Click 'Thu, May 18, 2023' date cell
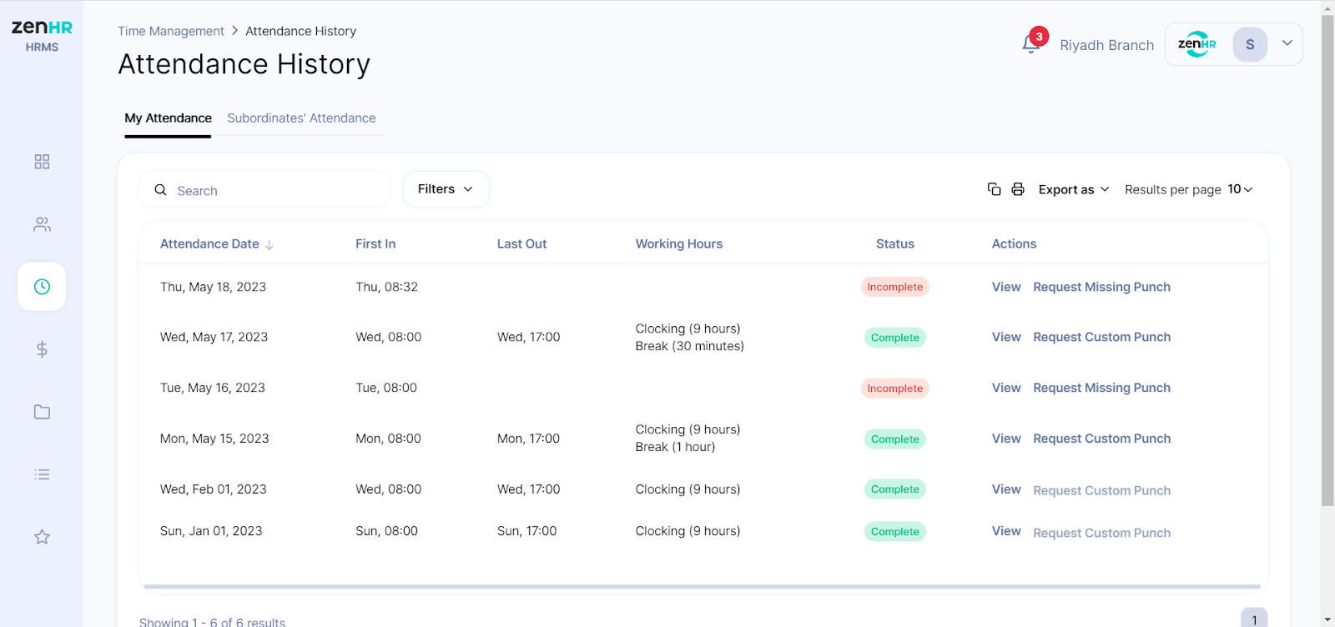This screenshot has height=627, width=1335. tap(213, 287)
